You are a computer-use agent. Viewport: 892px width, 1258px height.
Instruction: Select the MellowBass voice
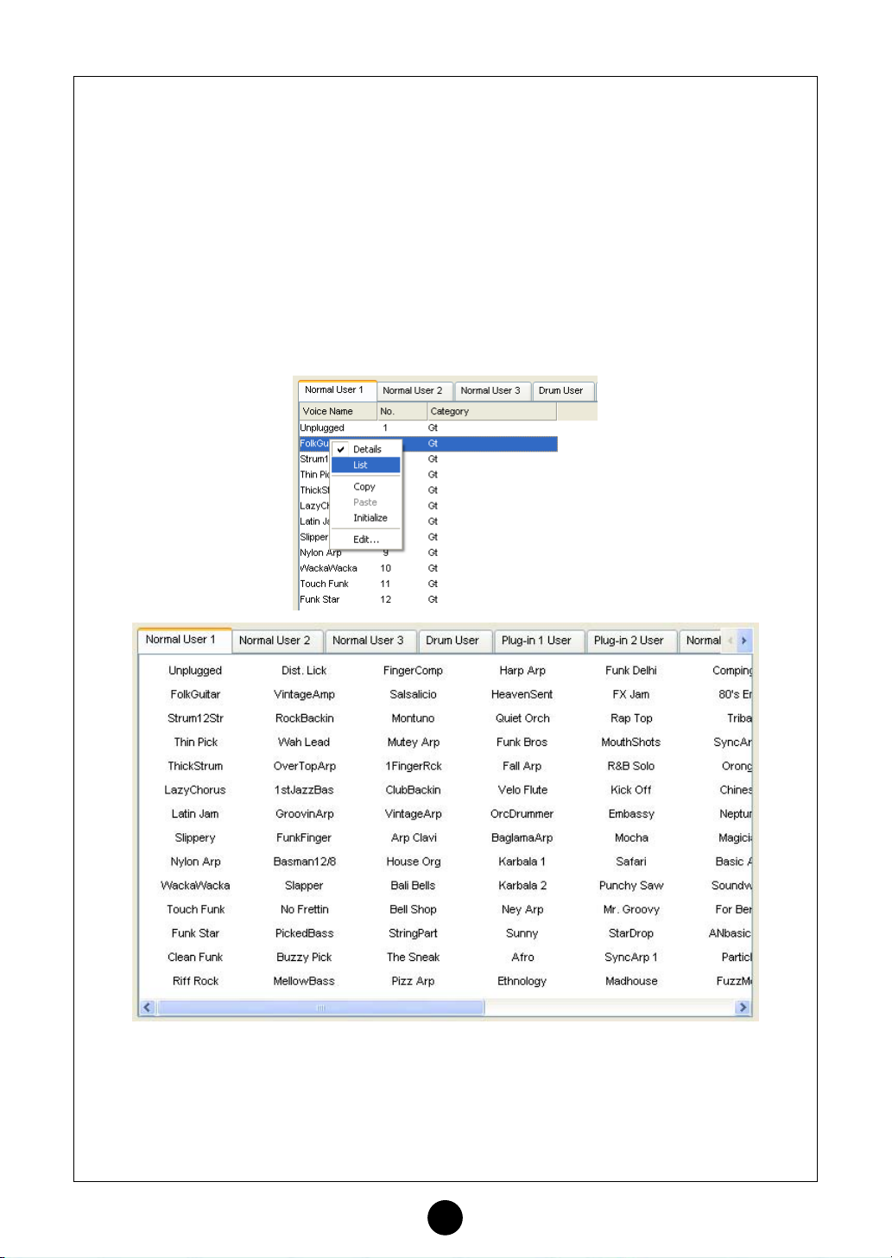(x=304, y=982)
